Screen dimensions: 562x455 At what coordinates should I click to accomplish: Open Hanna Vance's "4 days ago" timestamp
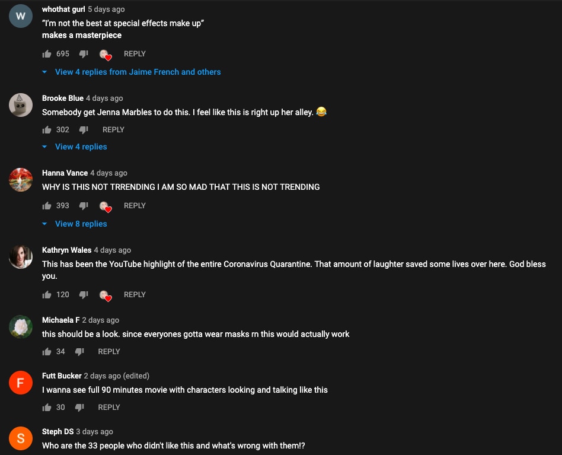coord(108,173)
